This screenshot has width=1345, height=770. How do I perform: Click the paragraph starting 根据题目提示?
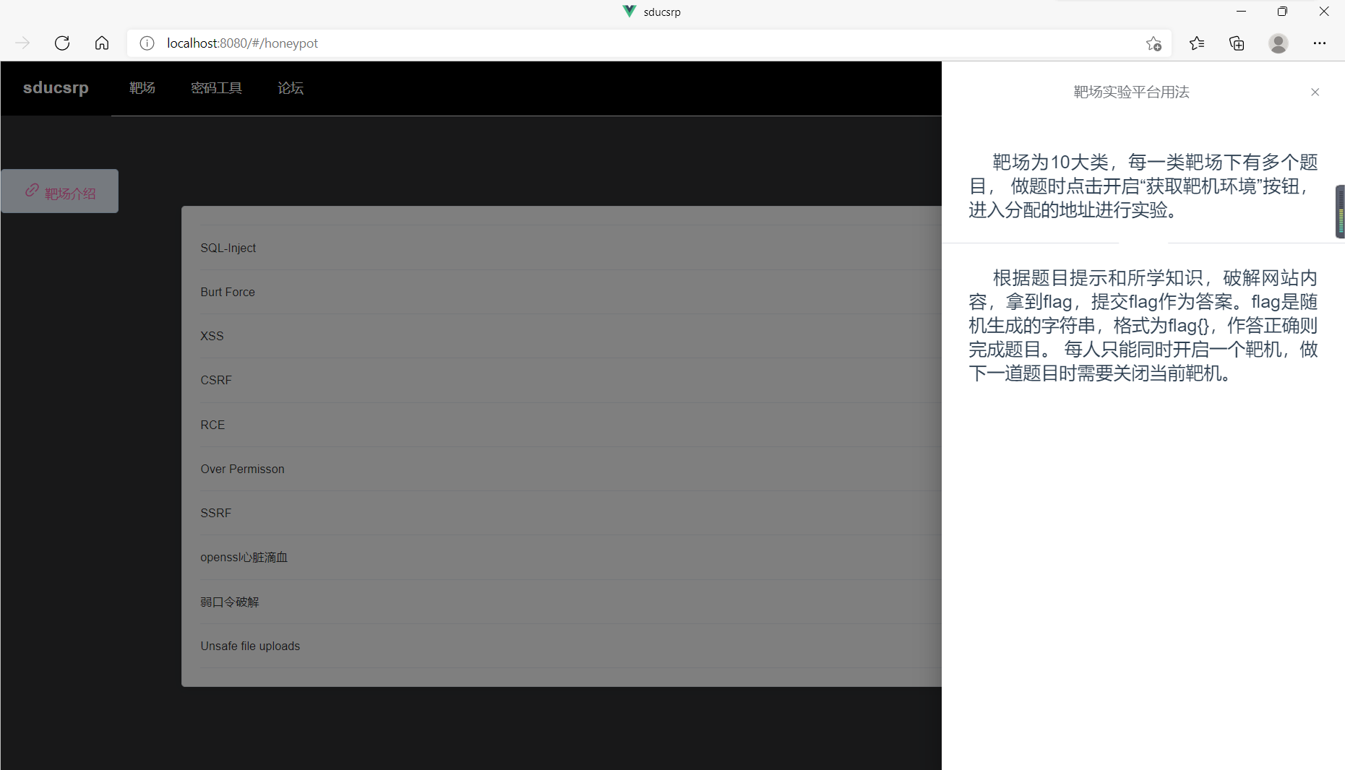1143,325
